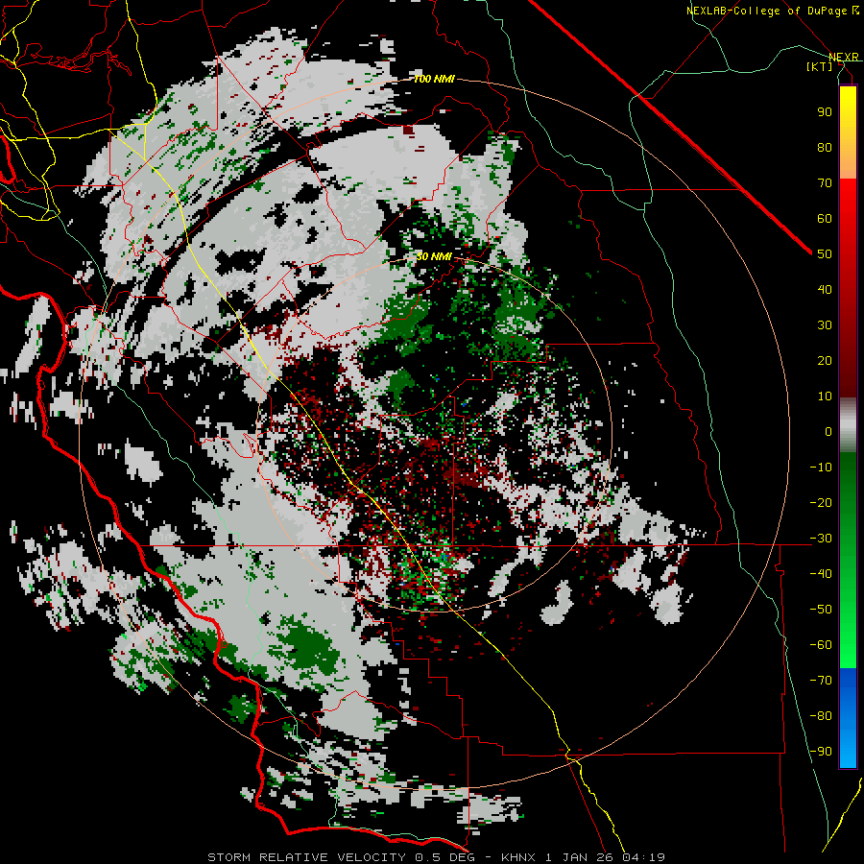Viewport: 864px width, 864px height.
Task: Click the 40 value on the velocity scale
Action: (x=825, y=290)
